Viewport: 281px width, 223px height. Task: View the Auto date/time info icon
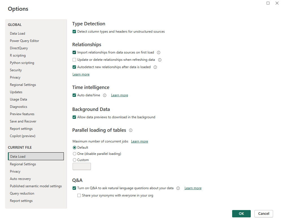(104, 95)
